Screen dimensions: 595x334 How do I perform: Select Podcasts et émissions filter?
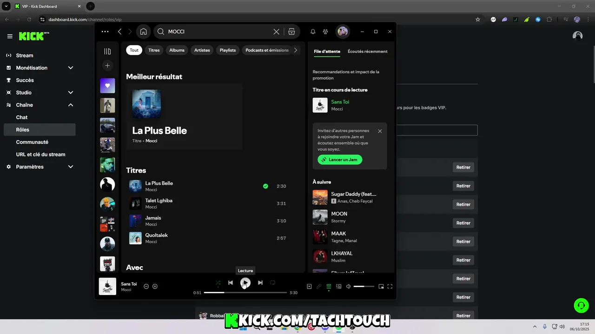click(x=267, y=50)
